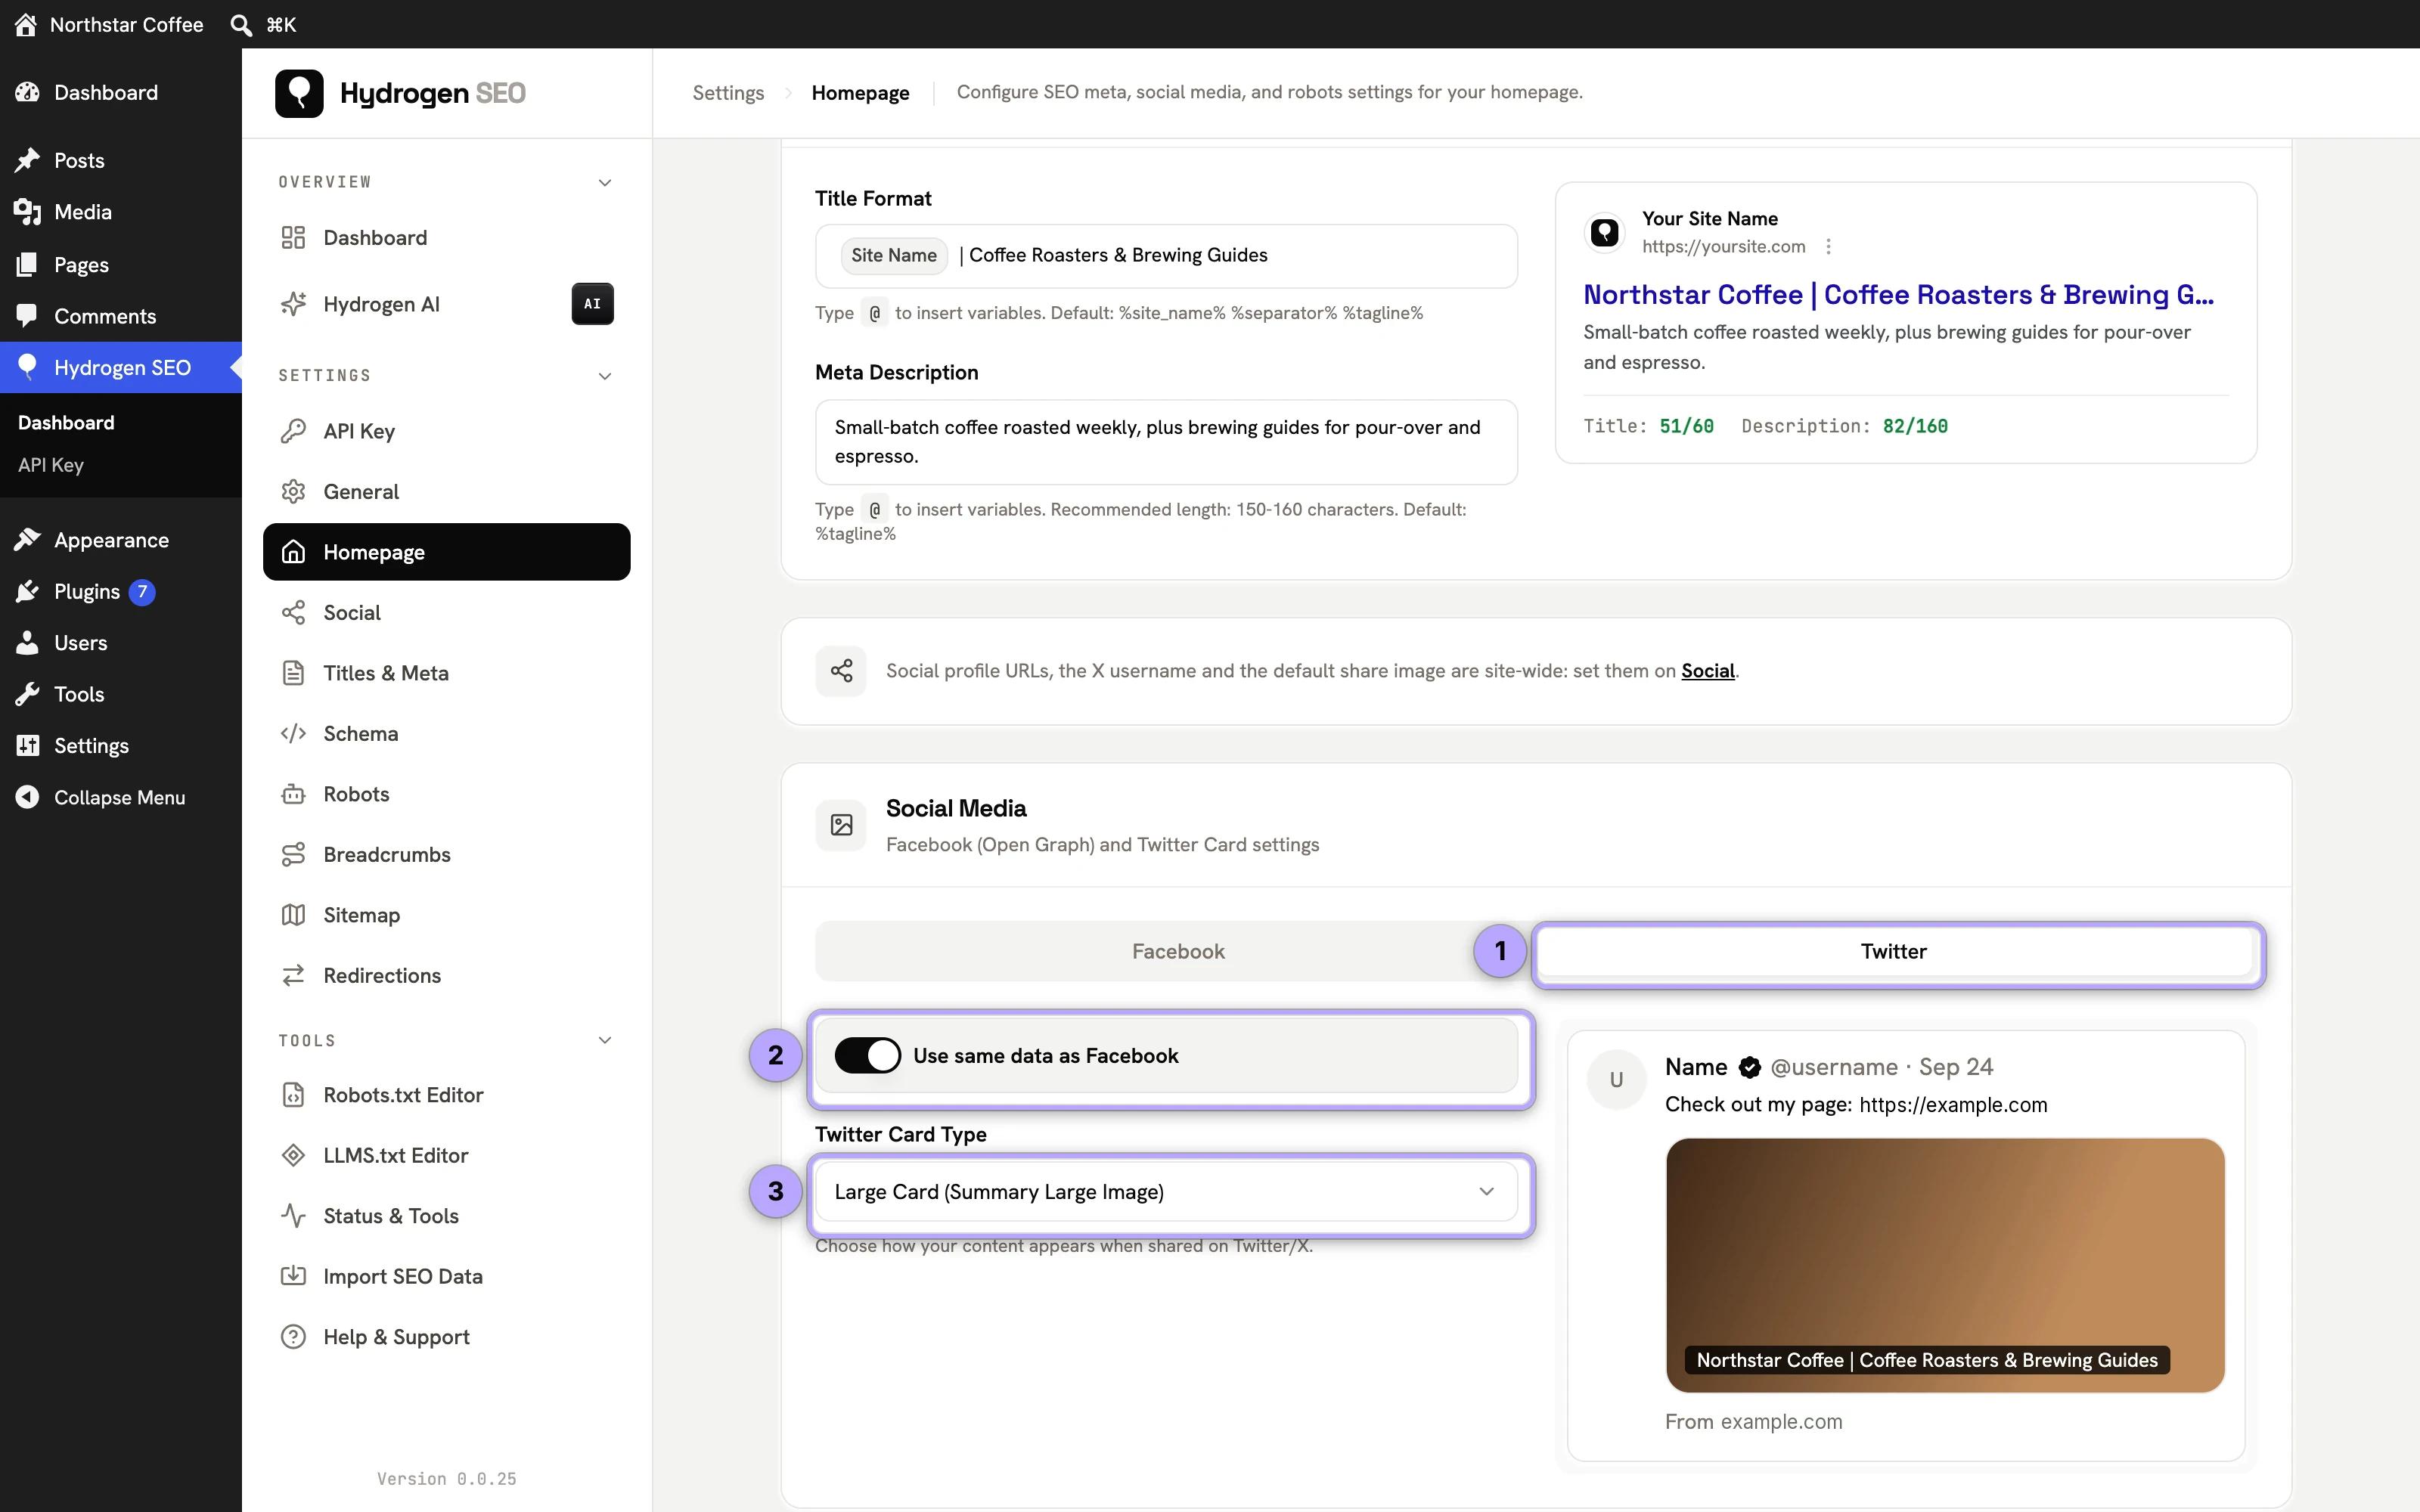Click the Title Format input field
This screenshot has width=2420, height=1512.
click(x=1166, y=256)
